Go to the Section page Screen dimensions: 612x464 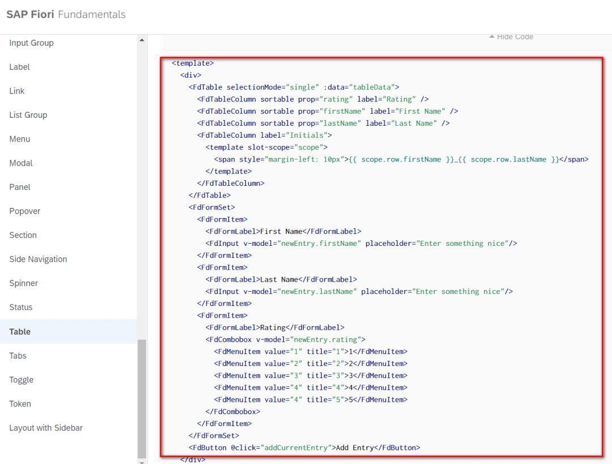(x=23, y=235)
